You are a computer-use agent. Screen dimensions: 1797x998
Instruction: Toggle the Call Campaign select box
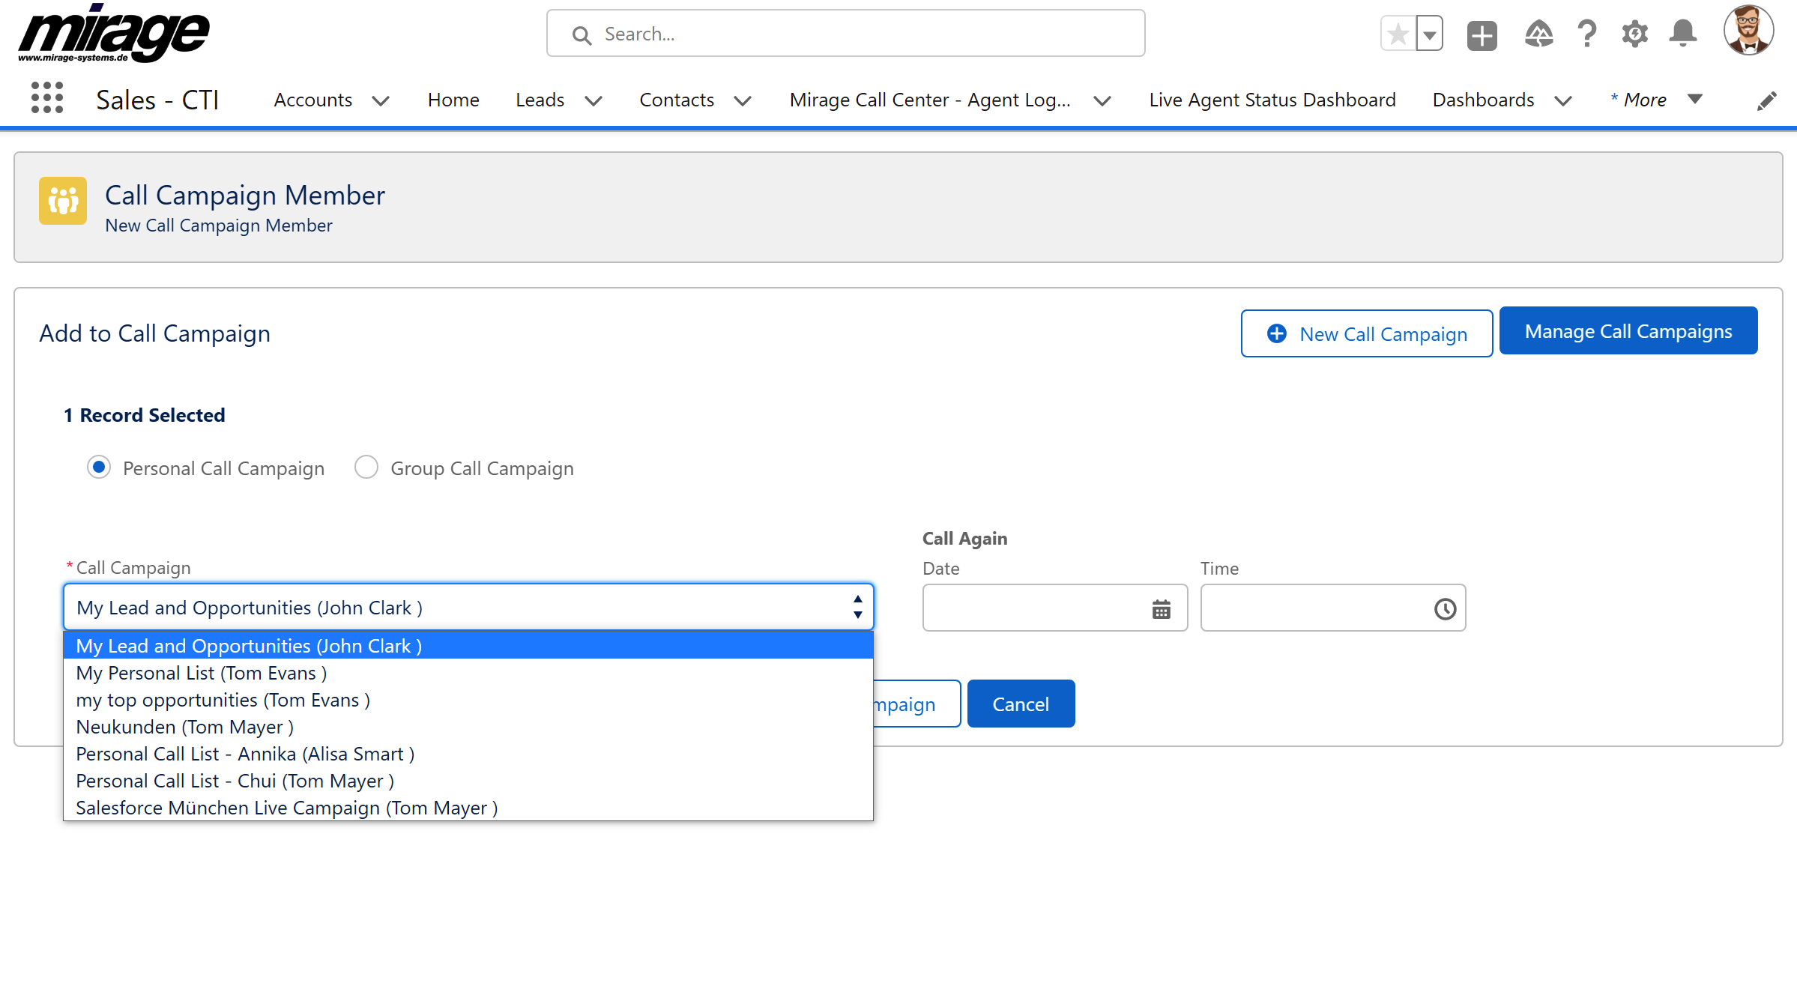468,608
